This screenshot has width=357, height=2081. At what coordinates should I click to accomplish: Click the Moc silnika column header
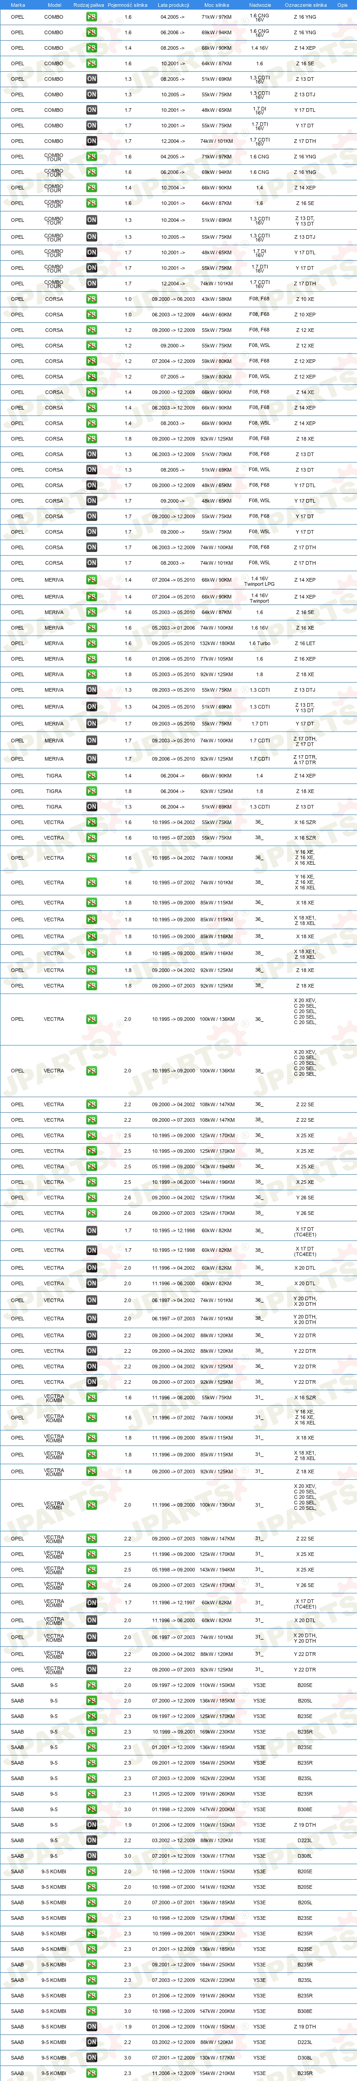(216, 5)
